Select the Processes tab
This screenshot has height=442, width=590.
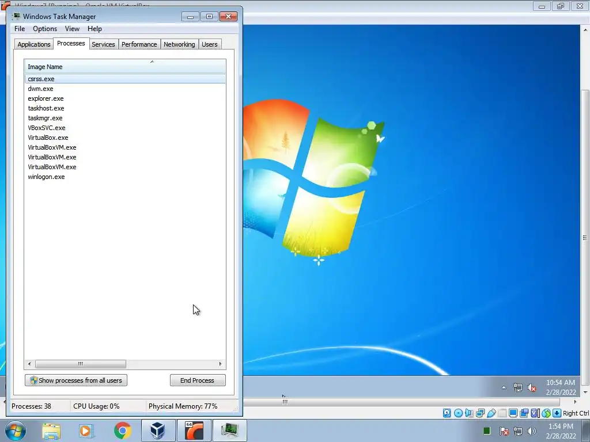(x=71, y=43)
